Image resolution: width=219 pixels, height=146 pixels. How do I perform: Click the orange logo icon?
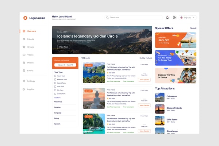coord(25,18)
